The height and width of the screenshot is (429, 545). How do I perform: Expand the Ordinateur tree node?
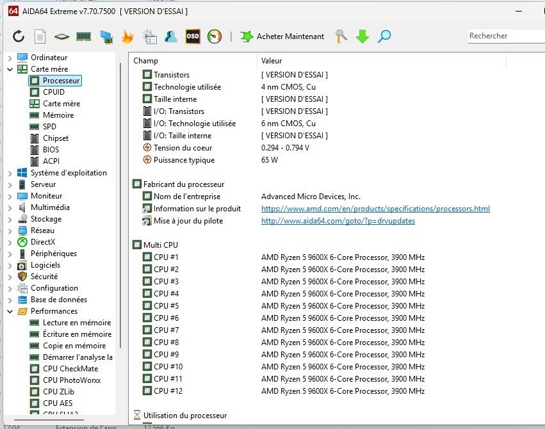pyautogui.click(x=10, y=58)
